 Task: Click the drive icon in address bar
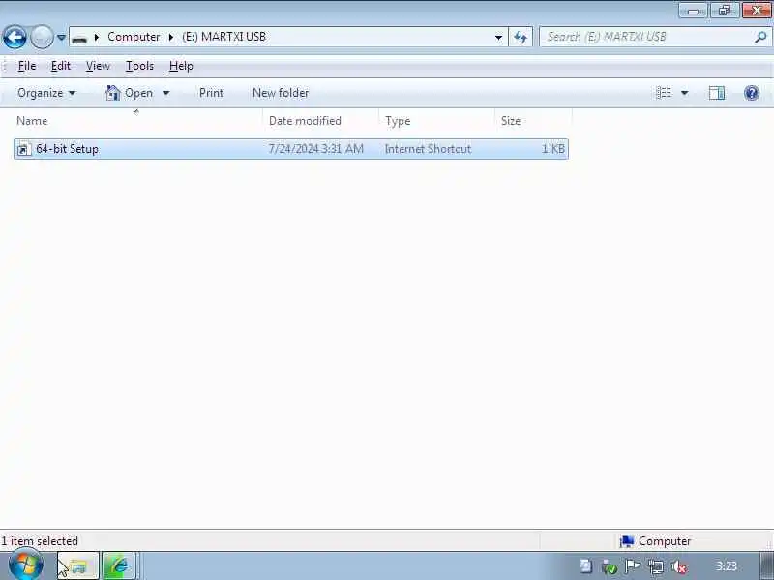pyautogui.click(x=79, y=38)
